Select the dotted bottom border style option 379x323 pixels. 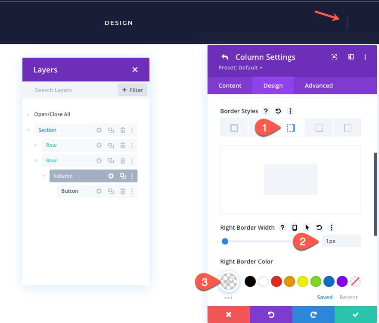319,127
